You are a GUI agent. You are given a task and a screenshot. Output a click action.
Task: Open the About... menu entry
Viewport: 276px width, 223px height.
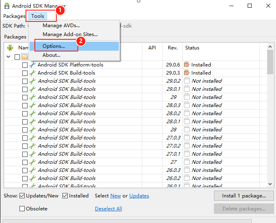51,55
